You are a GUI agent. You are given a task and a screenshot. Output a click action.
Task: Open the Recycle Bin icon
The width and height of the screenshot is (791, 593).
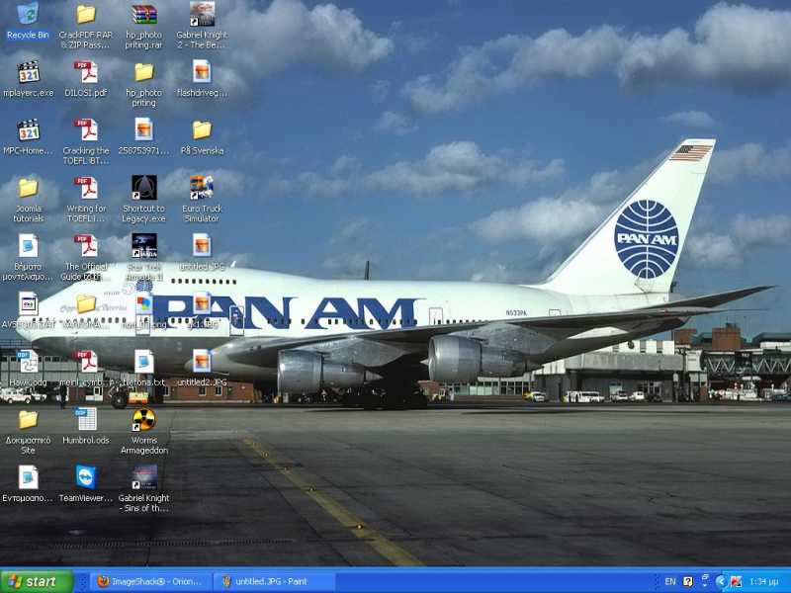(28, 15)
